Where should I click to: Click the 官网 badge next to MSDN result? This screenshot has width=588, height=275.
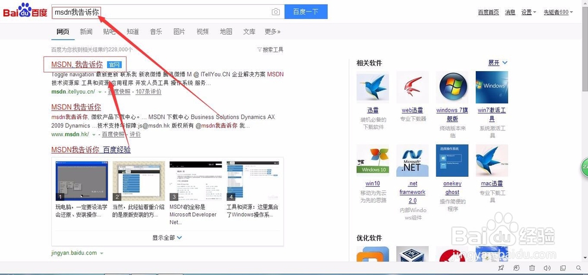point(115,65)
